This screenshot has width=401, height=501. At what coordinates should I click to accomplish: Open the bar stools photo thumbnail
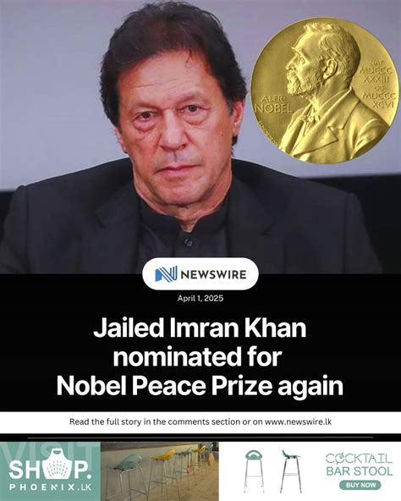click(x=160, y=471)
